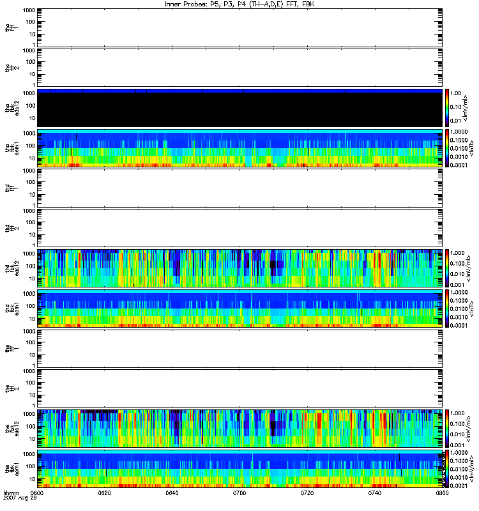Click the mV/m unit label beside tha edc12 color bar
The width and height of the screenshot is (479, 511).
466,108
